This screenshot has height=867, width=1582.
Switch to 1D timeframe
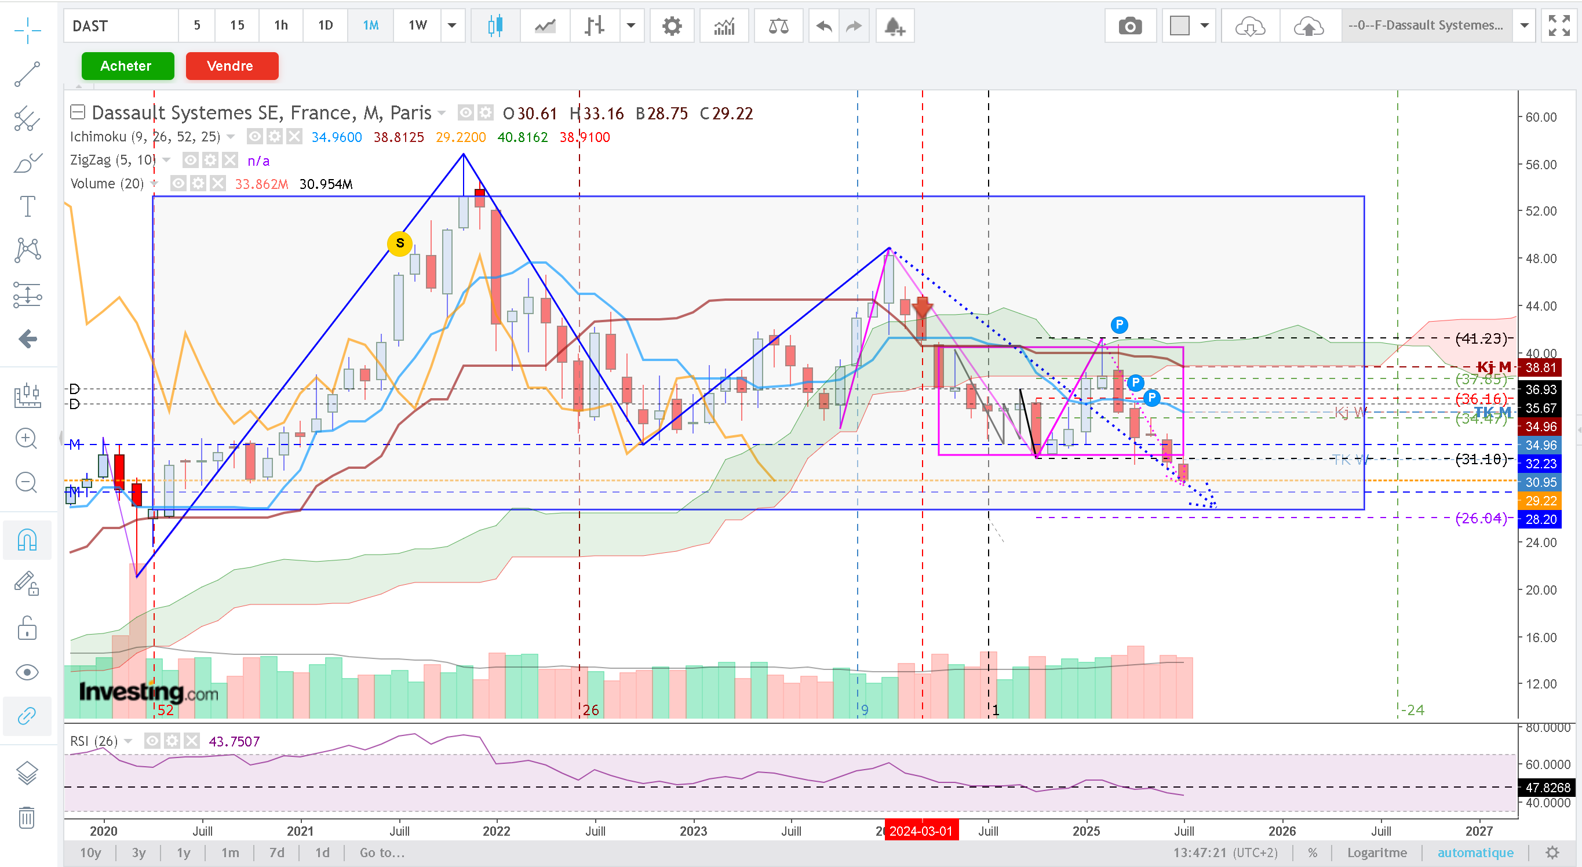(325, 25)
